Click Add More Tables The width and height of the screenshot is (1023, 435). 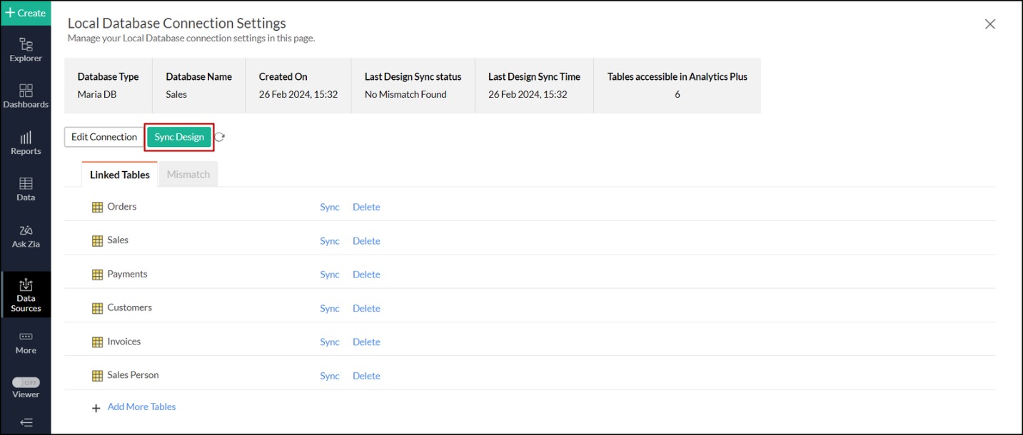tap(141, 406)
